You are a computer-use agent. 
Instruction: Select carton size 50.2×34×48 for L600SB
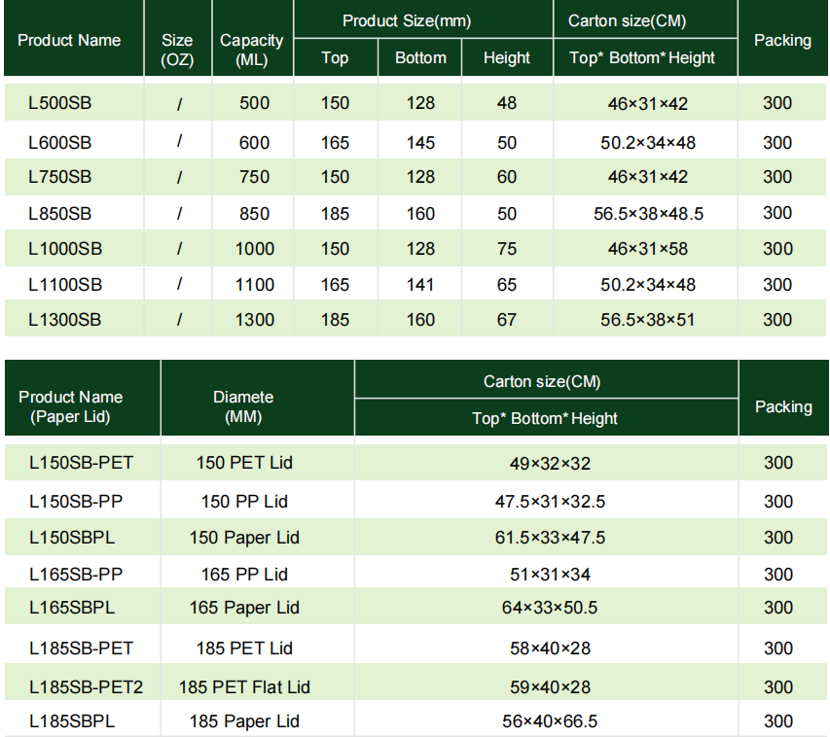[647, 143]
